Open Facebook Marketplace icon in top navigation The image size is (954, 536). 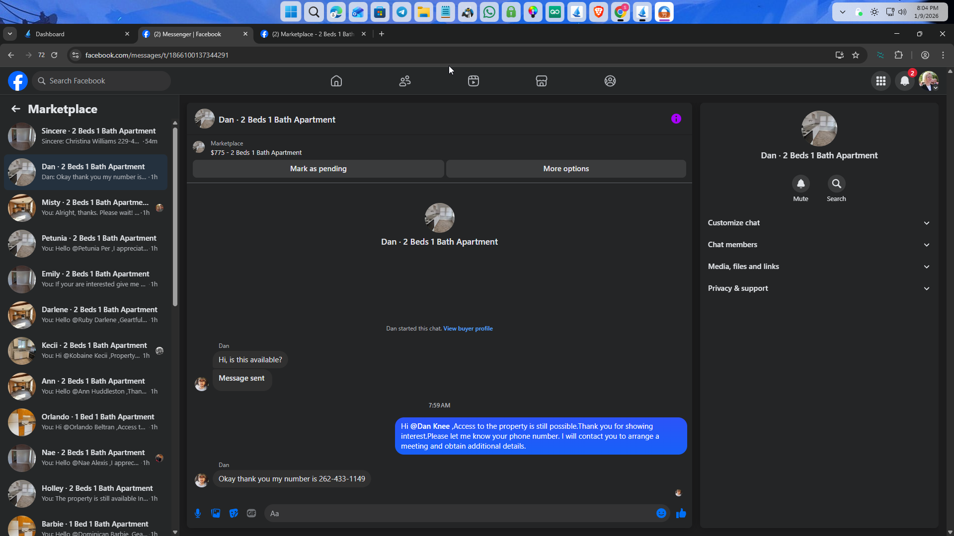click(x=542, y=81)
